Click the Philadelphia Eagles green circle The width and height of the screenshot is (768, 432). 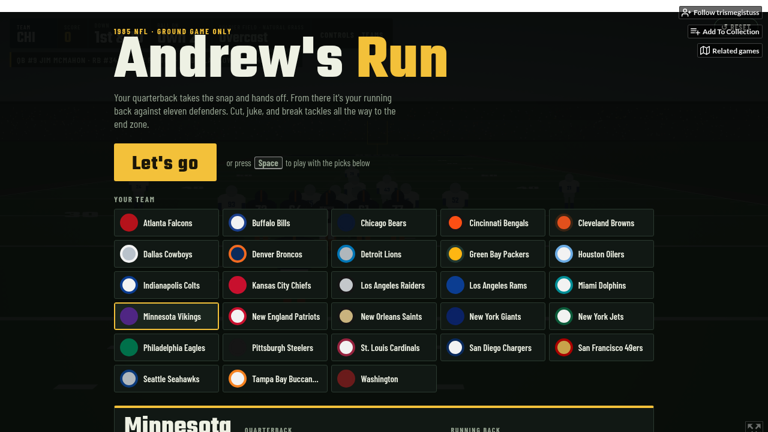(129, 347)
